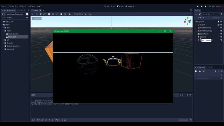224x126 pixels.
Task: Toggle the snap tool in 3D toolbar
Action: [65, 14]
